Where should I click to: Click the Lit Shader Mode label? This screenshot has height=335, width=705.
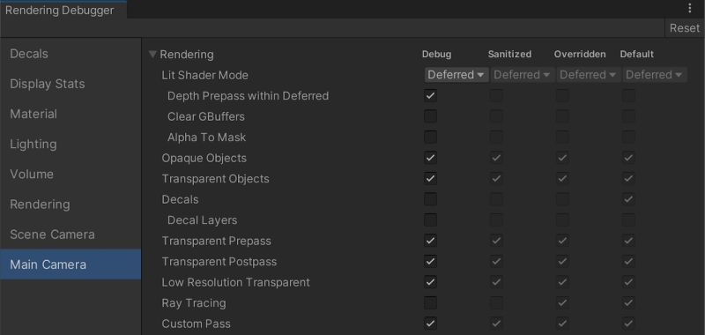click(x=205, y=75)
